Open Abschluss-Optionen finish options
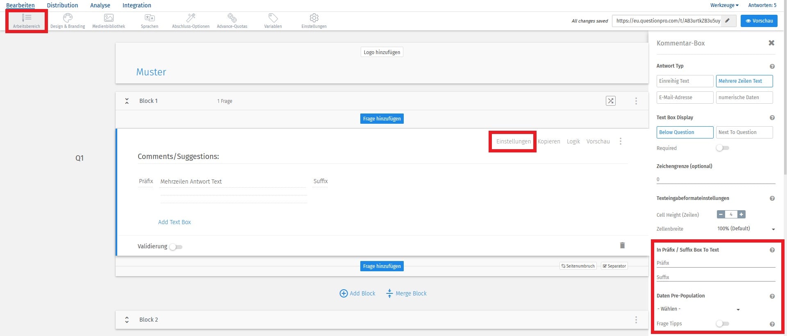This screenshot has height=336, width=787. (191, 21)
